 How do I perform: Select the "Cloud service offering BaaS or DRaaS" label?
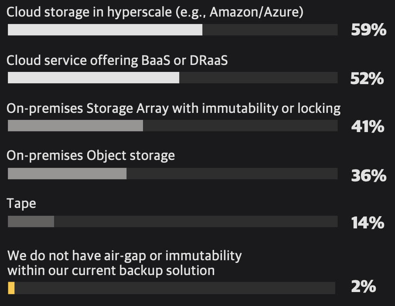[x=117, y=61]
